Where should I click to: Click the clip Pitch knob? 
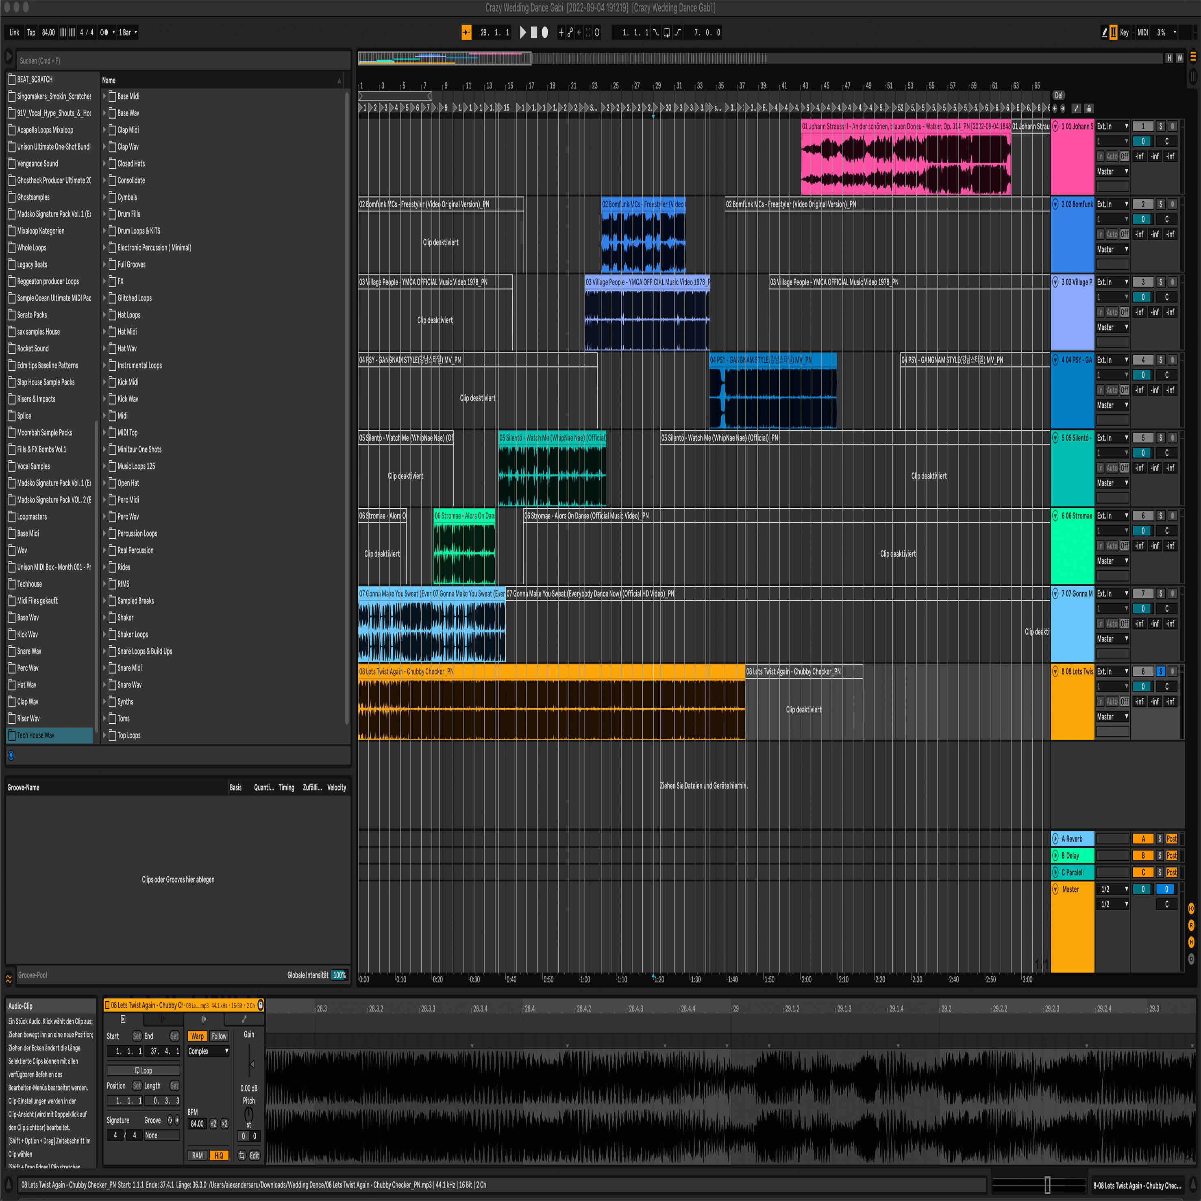[249, 1113]
